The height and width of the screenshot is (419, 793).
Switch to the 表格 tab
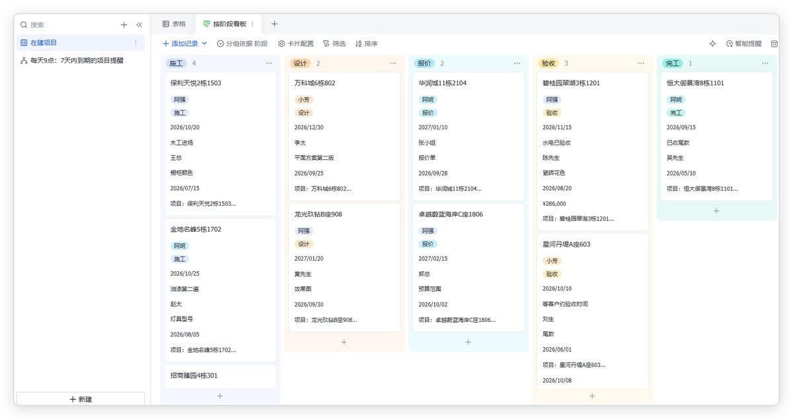coord(174,24)
